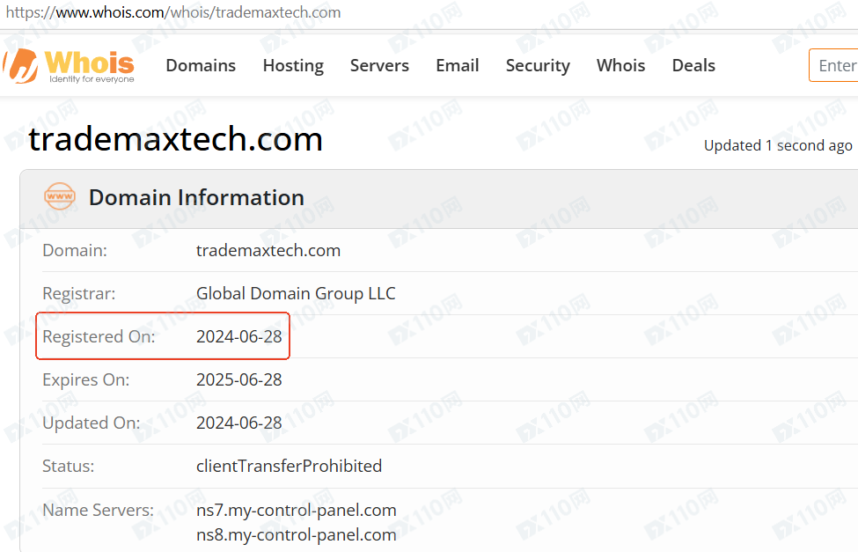Select Global Domain Group LLC registrar text
The height and width of the screenshot is (552, 858).
(296, 293)
